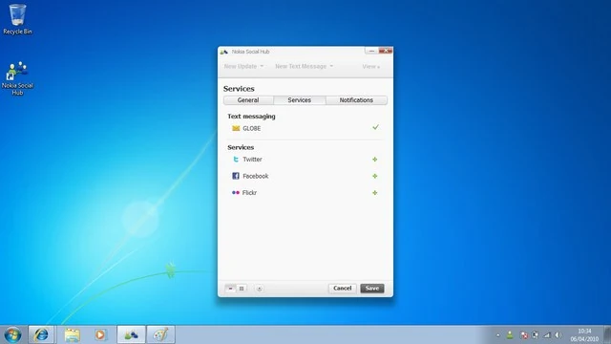
Task: Select the GLOBE text messaging entry
Action: tap(305, 128)
